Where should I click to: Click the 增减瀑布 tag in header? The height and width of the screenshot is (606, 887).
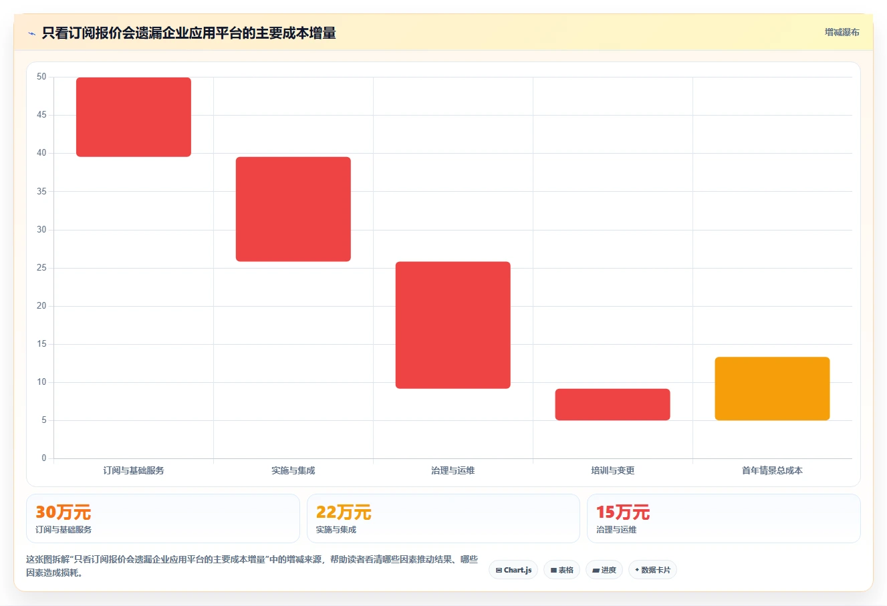point(842,32)
